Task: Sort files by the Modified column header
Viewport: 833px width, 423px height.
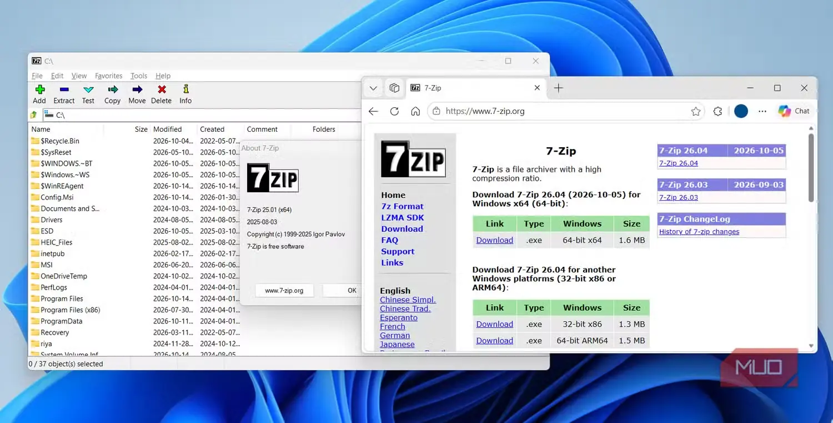Action: point(168,130)
